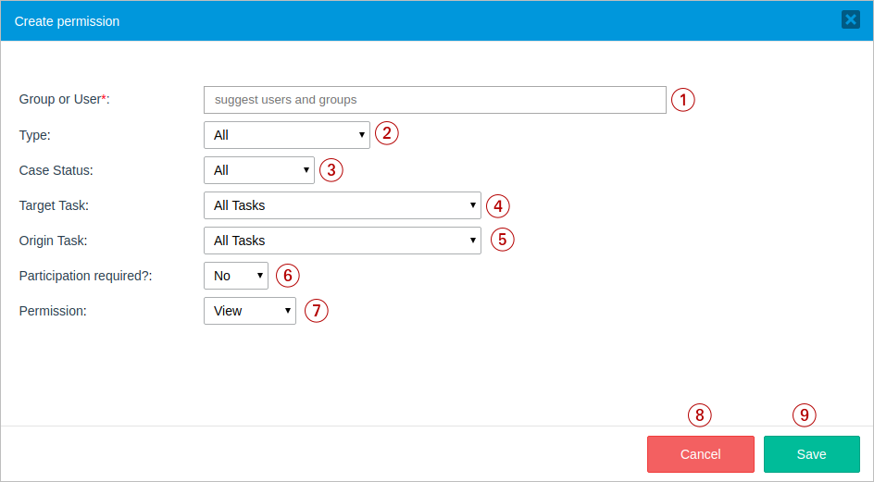Open the Permission dropdown set to View
The image size is (874, 482).
249,311
